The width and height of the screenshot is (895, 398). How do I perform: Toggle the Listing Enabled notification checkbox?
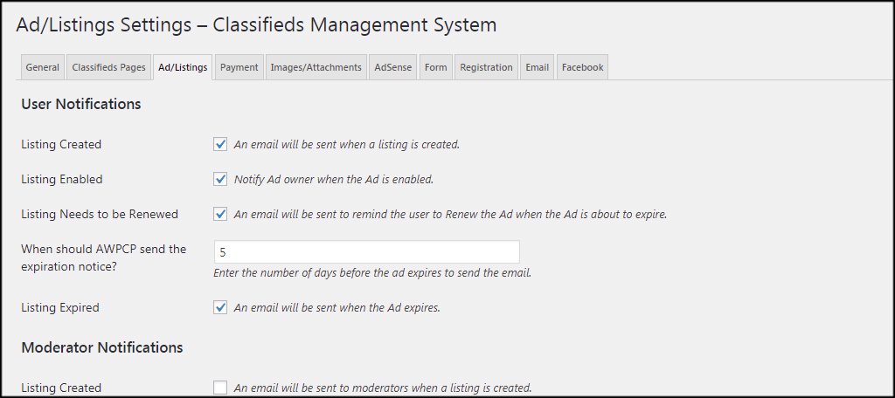(x=220, y=179)
